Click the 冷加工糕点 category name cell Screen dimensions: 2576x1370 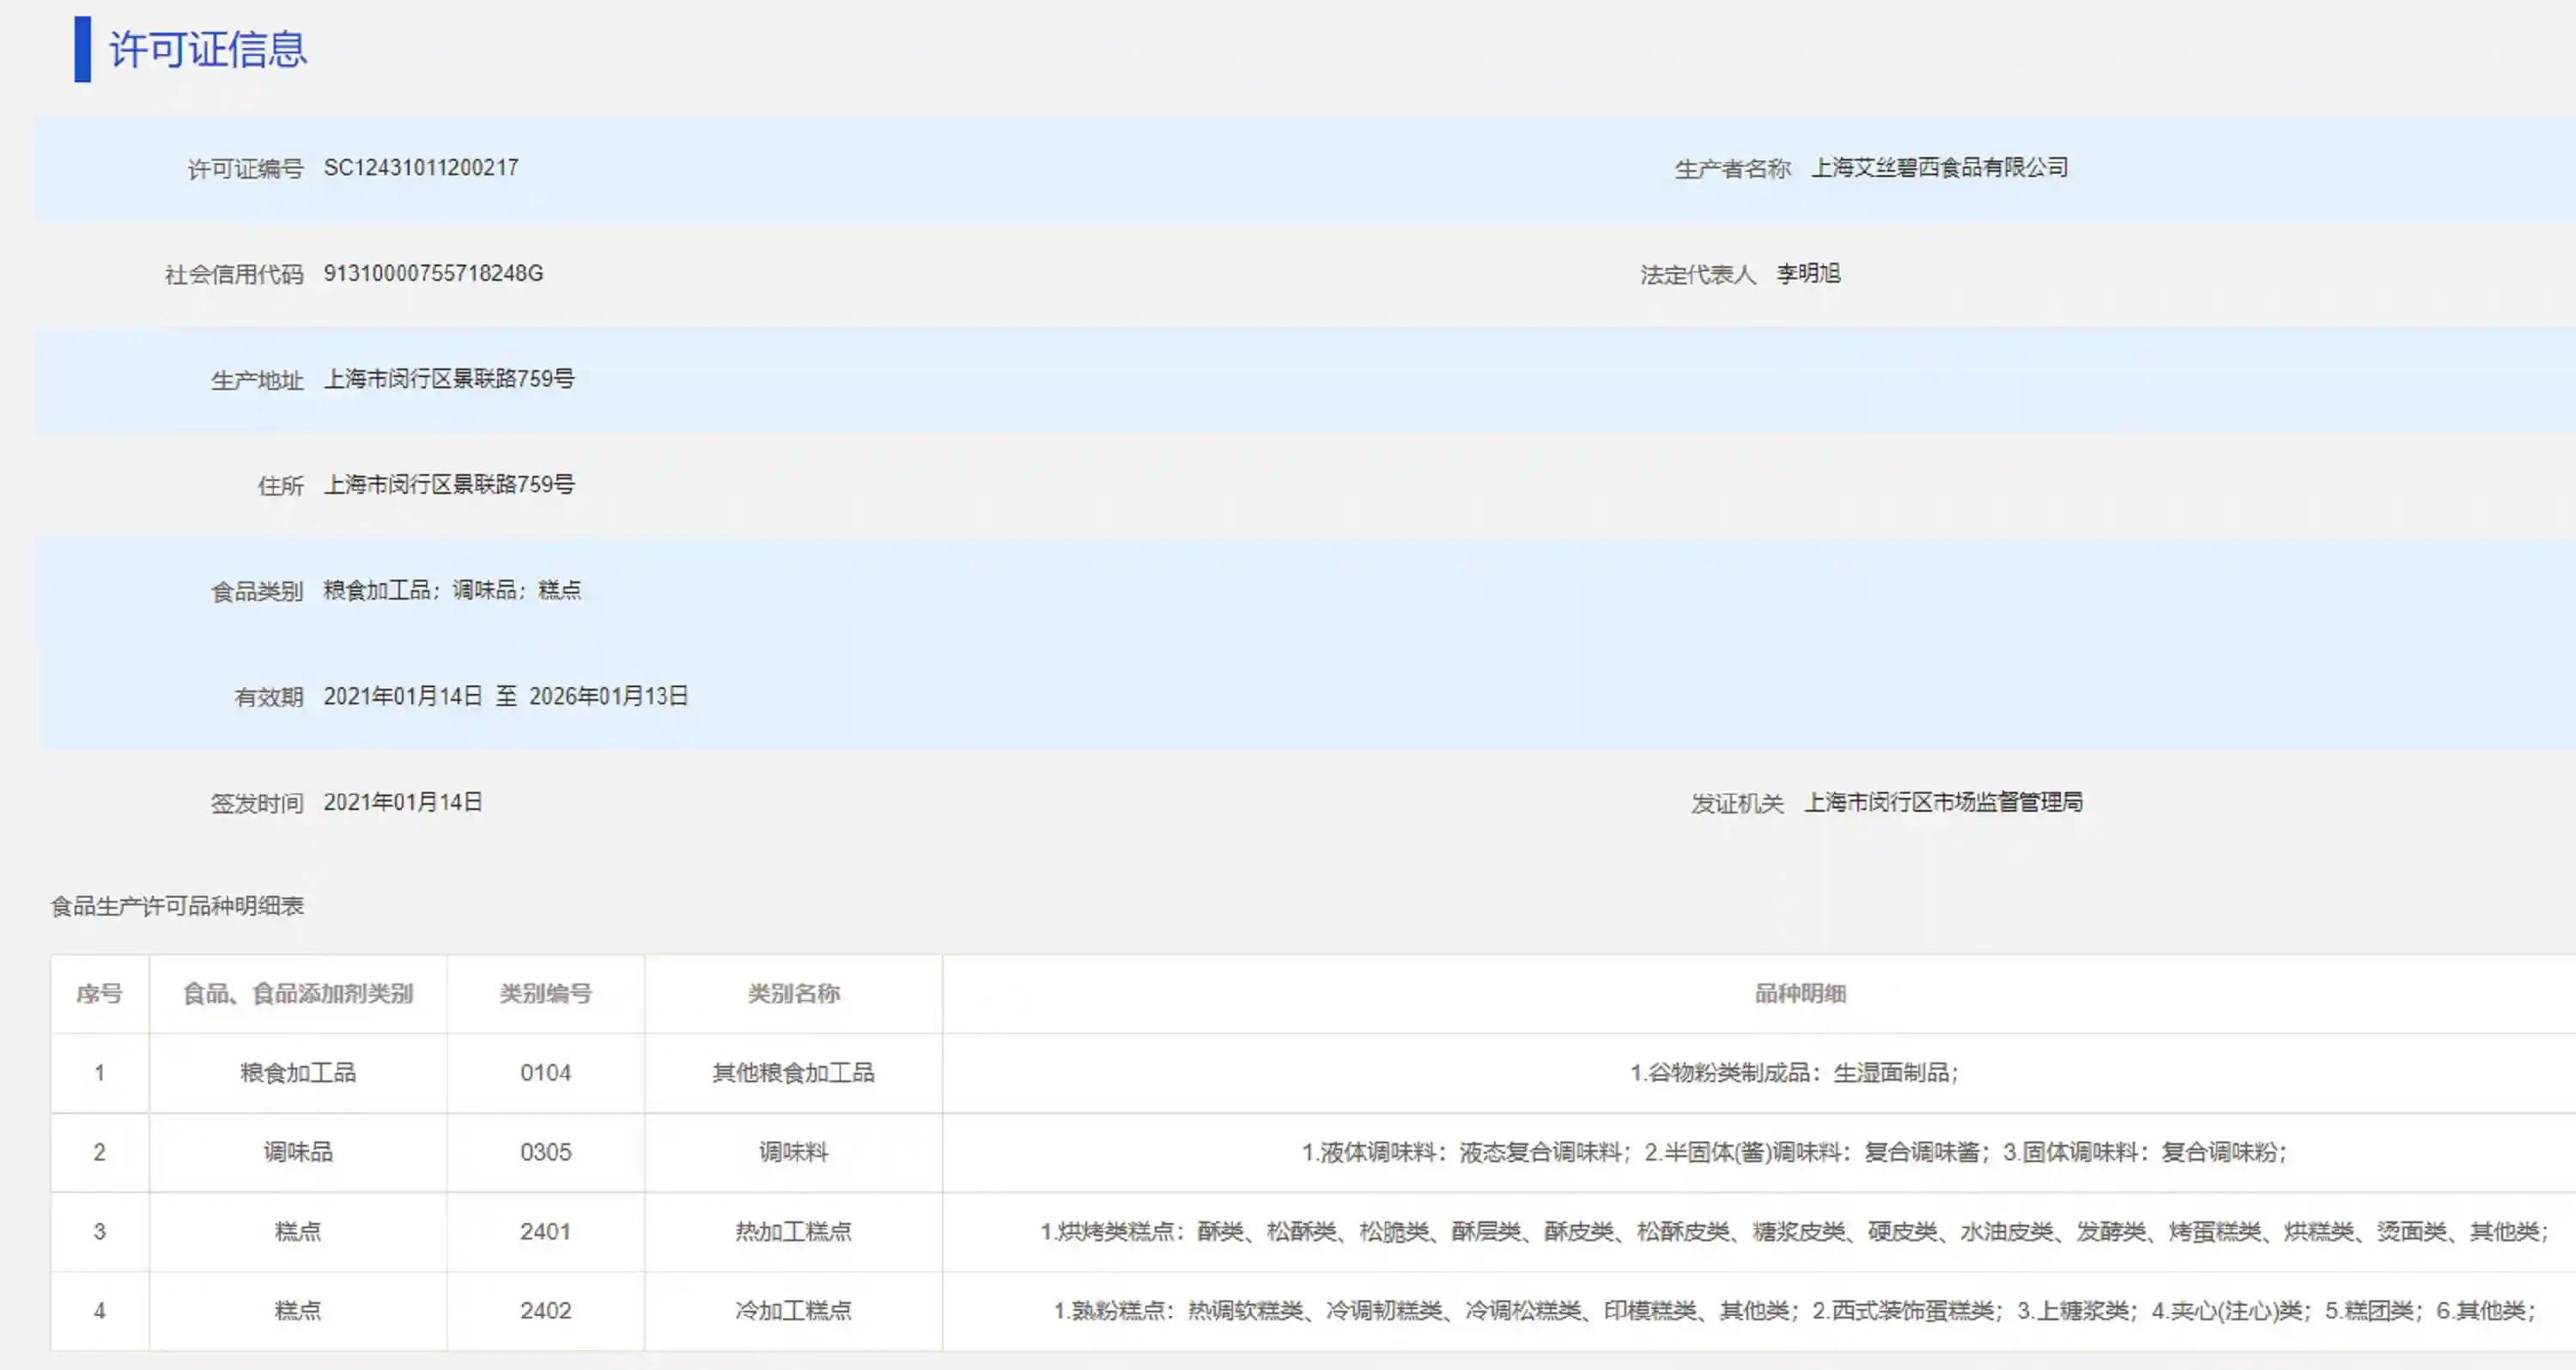pos(793,1310)
